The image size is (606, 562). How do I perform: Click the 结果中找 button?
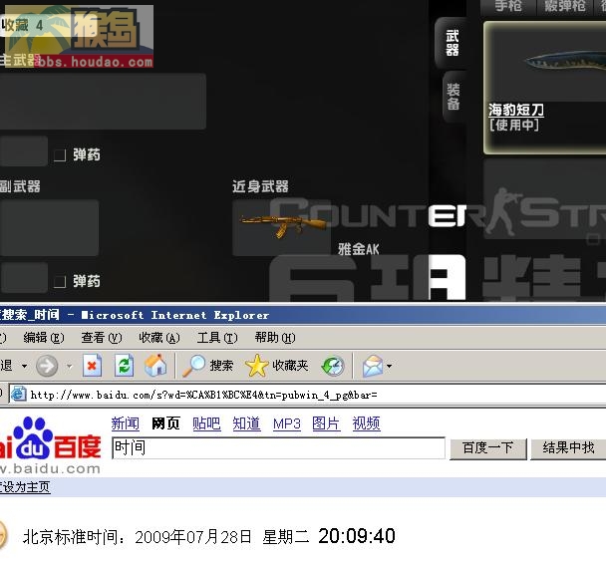tap(568, 448)
